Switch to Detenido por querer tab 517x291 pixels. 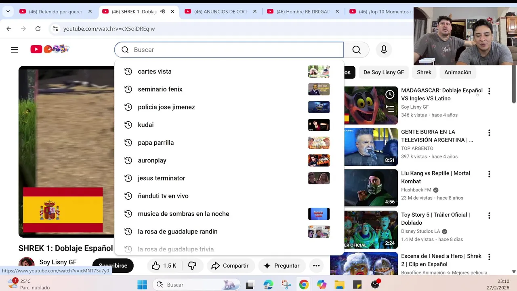click(x=56, y=12)
